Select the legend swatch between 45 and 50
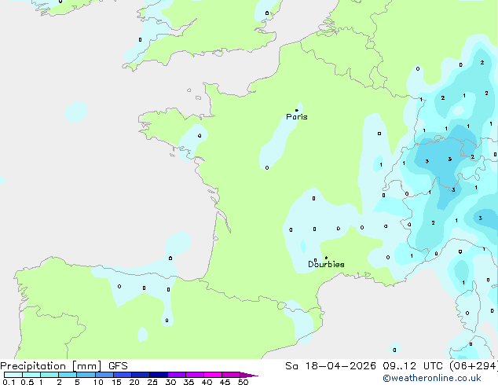 (231, 375)
